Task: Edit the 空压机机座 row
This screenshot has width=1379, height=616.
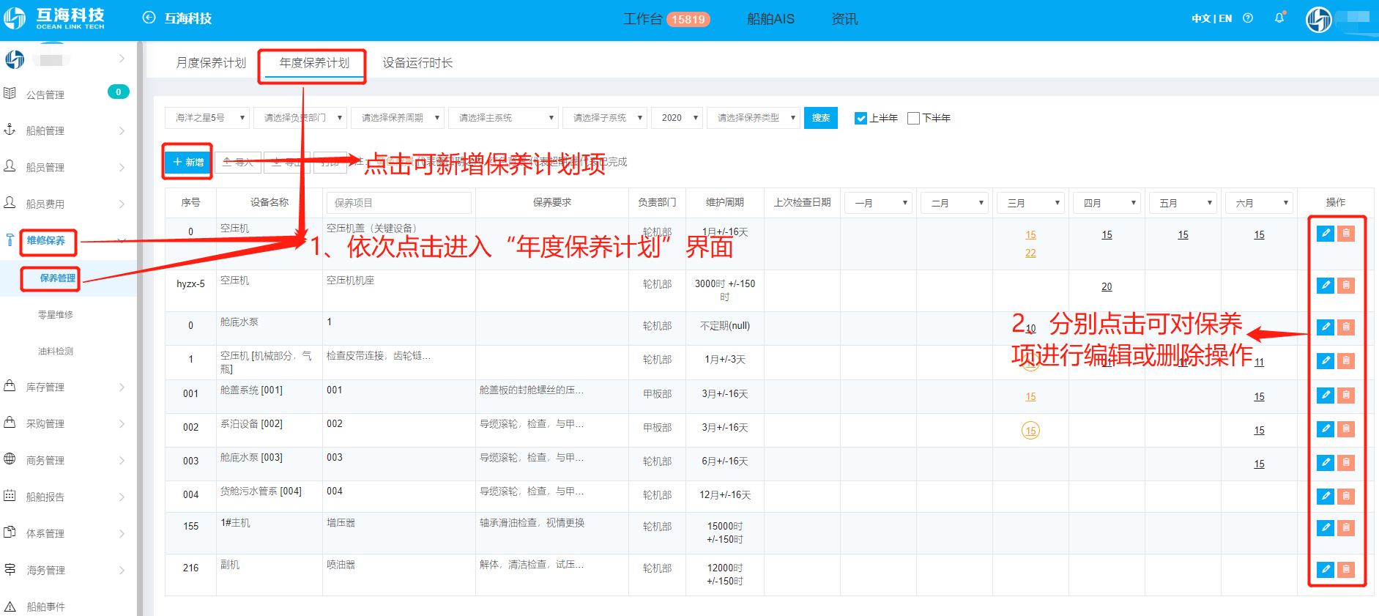Action: coord(1326,285)
